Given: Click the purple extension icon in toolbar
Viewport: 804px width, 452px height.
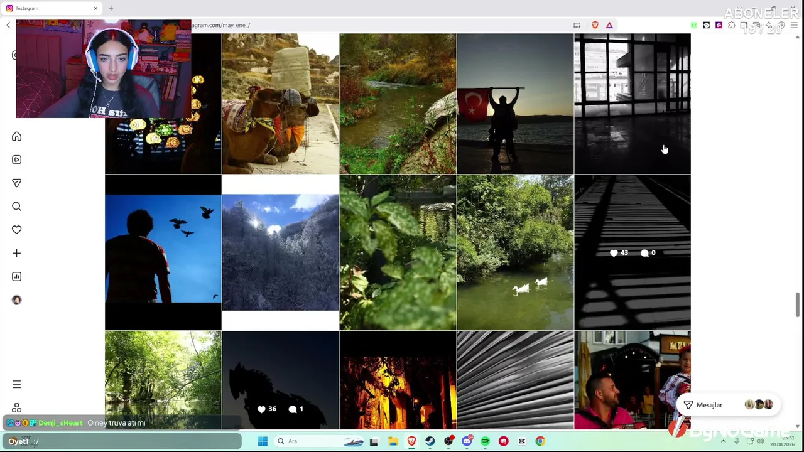Looking at the screenshot, I should (x=719, y=25).
